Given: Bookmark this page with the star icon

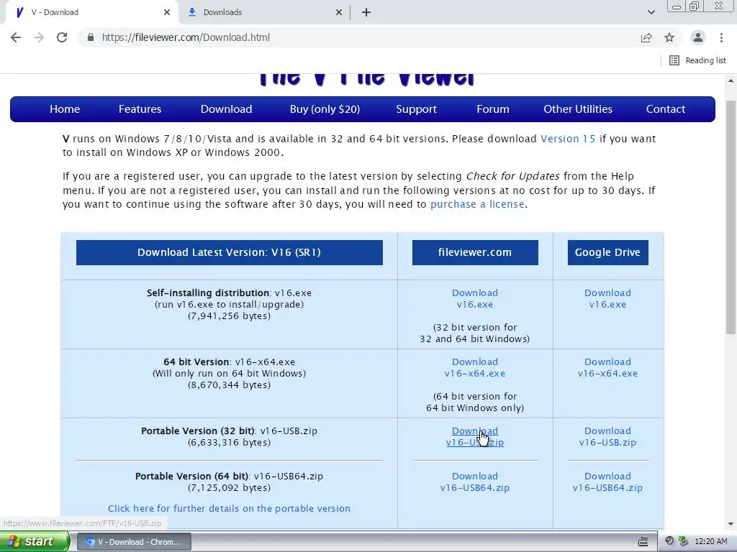Looking at the screenshot, I should (669, 37).
